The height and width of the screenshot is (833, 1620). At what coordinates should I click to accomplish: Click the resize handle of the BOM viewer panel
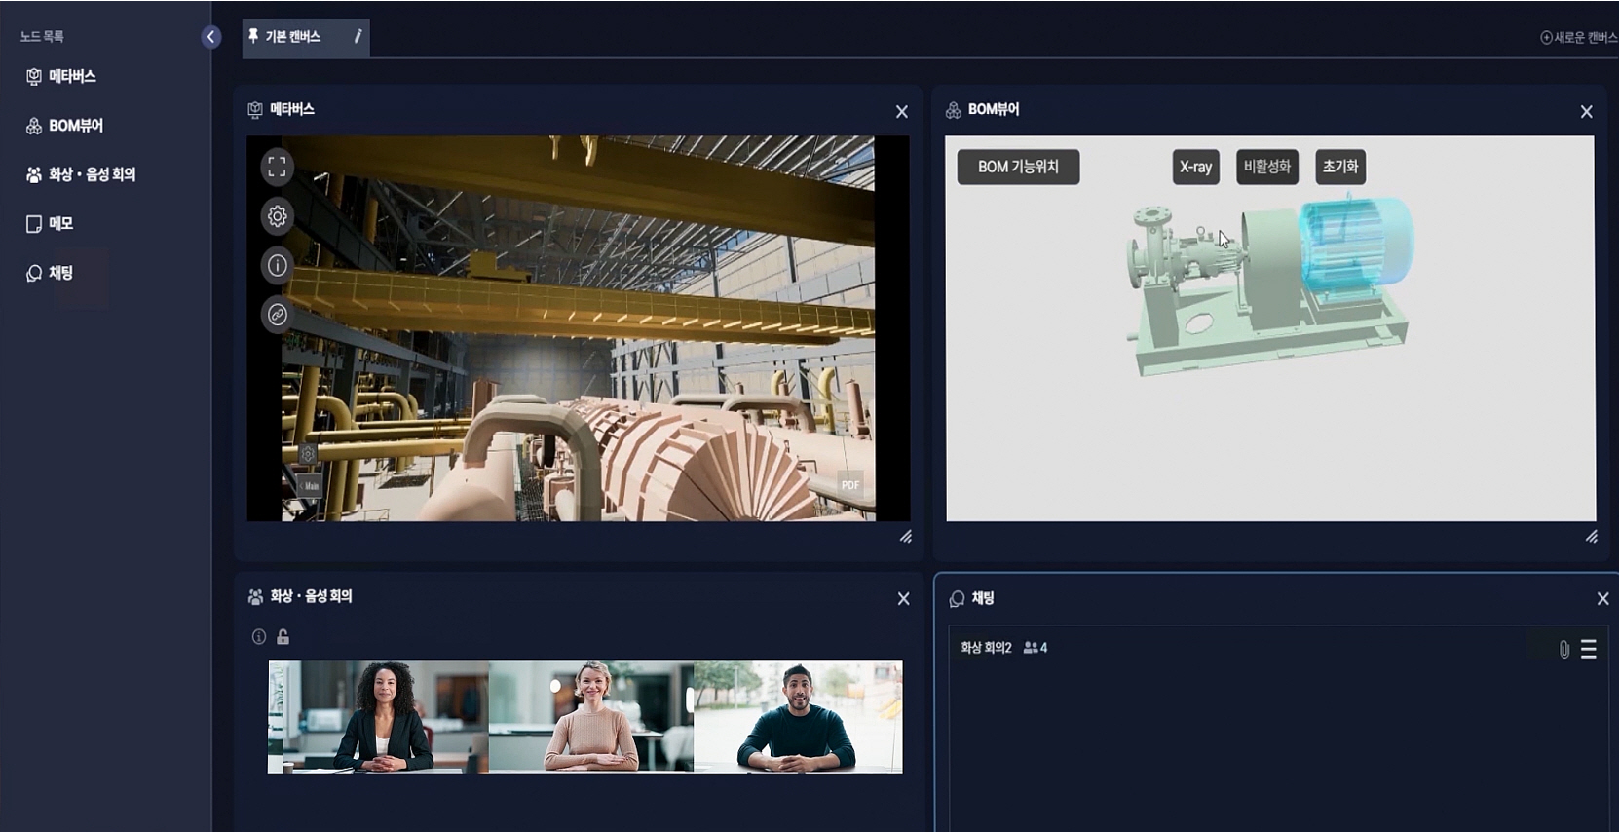coord(1591,537)
